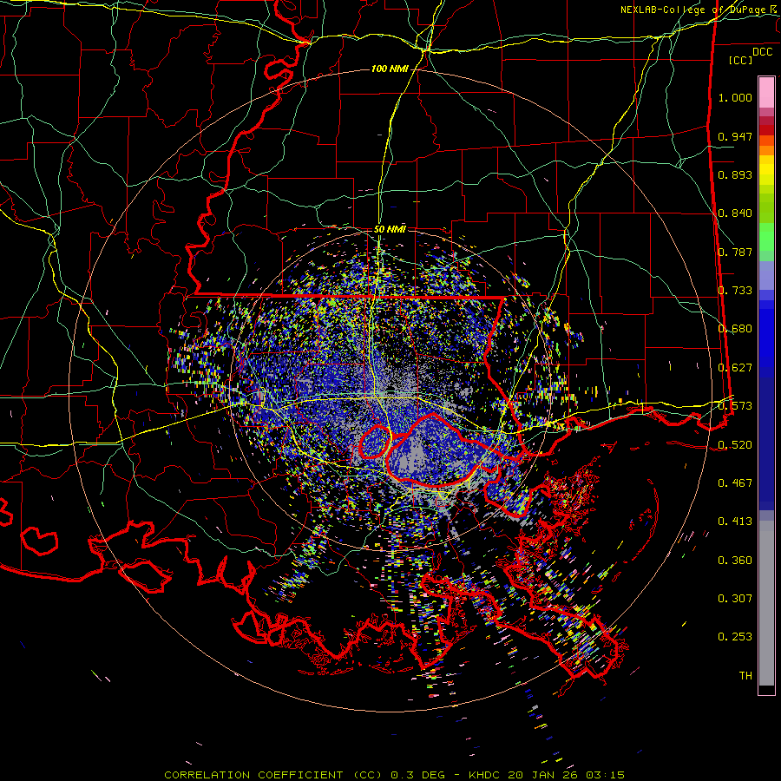
Task: Select the 0.573 color scale value
Action: click(x=735, y=406)
